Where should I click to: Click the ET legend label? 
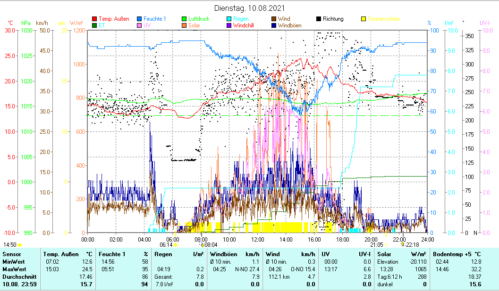point(102,25)
